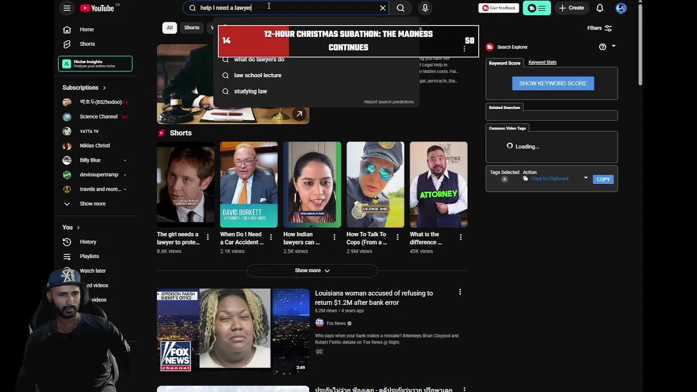Click into the YouTube search field
697x392 pixels.
(x=286, y=8)
